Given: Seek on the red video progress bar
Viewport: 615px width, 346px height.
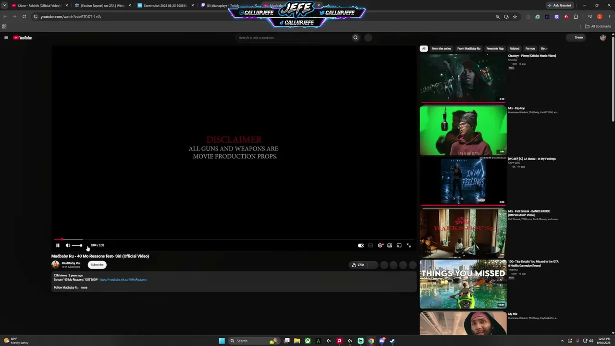Looking at the screenshot, I should [x=233, y=239].
